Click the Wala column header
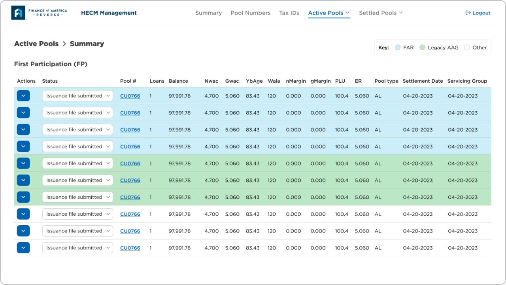The image size is (506, 285). (274, 81)
